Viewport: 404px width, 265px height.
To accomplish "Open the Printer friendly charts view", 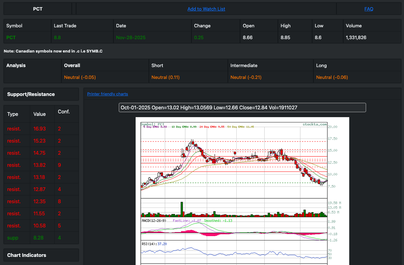I will pos(107,94).
